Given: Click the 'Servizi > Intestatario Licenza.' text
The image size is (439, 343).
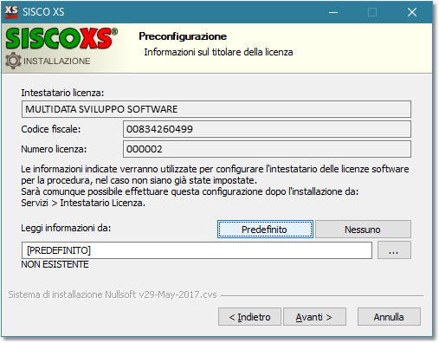Looking at the screenshot, I should (x=83, y=203).
